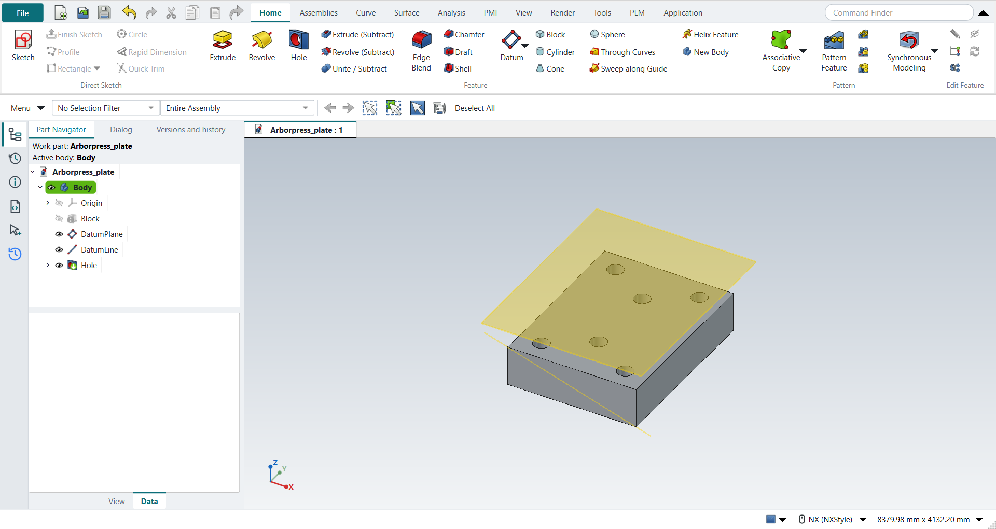
Task: Click the Helix Feature tool
Action: click(710, 34)
